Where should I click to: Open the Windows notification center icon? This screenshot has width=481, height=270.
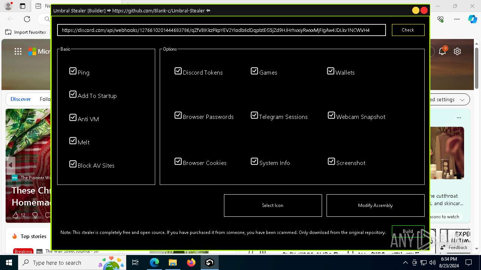[x=469, y=262]
